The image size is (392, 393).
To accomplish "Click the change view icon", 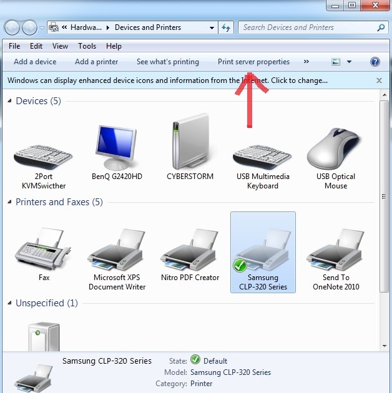I will pyautogui.click(x=336, y=62).
